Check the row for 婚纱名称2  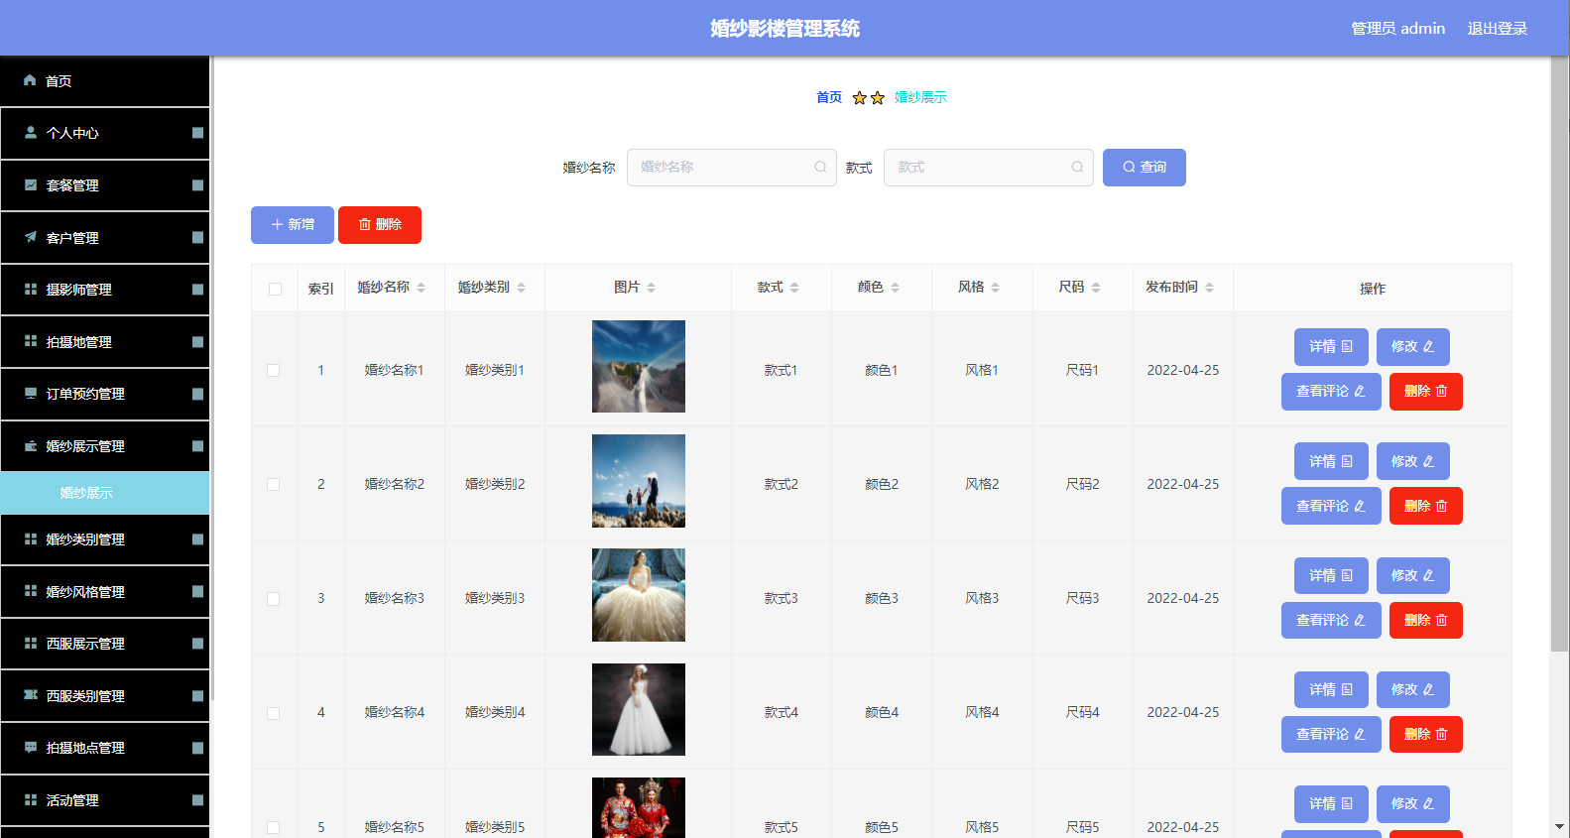(x=274, y=484)
